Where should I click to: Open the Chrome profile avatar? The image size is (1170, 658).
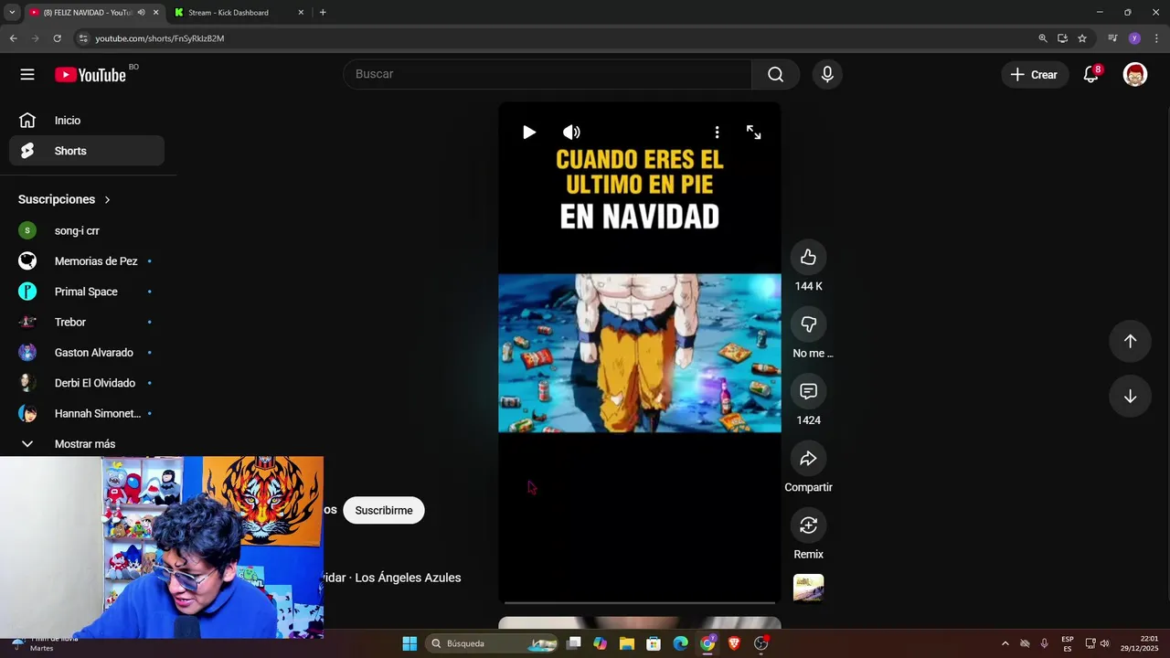click(1134, 38)
